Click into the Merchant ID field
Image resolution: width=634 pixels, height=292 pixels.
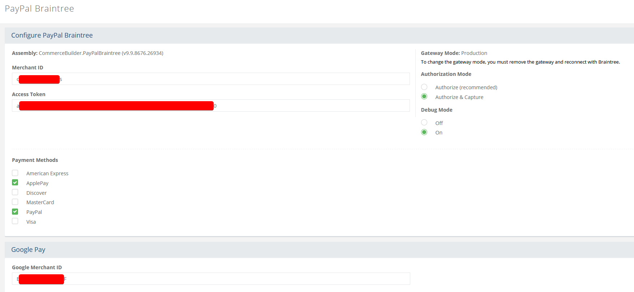click(211, 79)
